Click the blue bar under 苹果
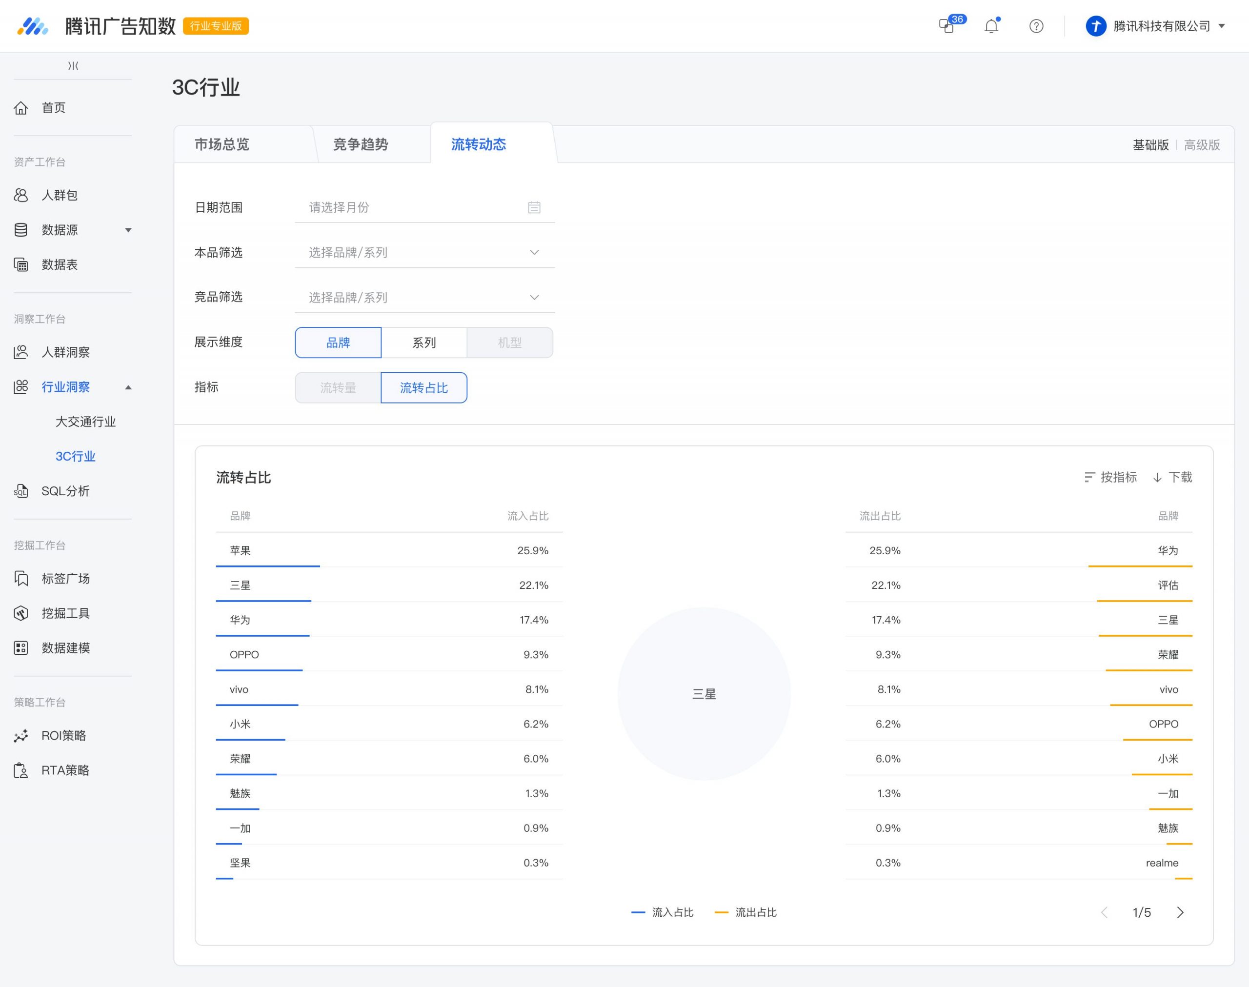Viewport: 1249px width, 987px height. [268, 566]
